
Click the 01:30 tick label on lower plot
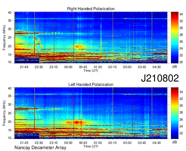coord(98,143)
